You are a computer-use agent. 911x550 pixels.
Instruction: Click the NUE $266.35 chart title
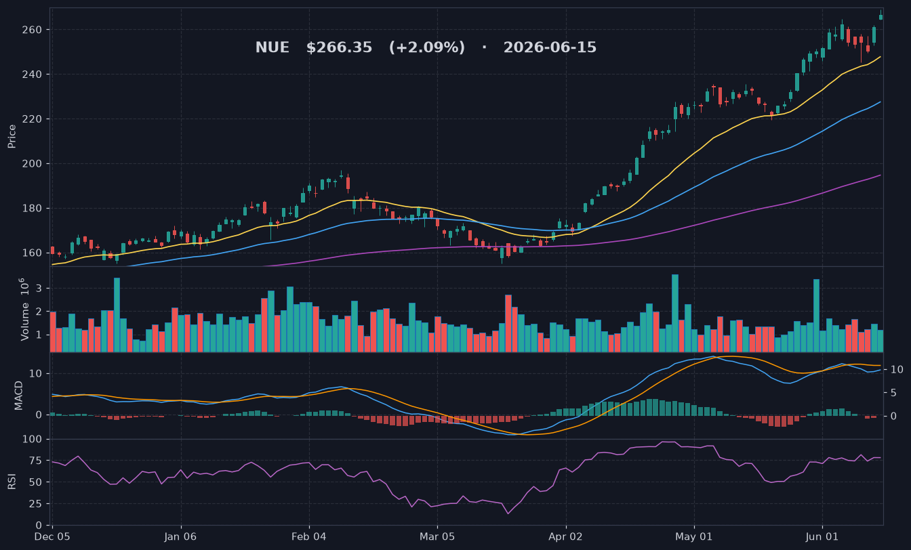coord(426,48)
